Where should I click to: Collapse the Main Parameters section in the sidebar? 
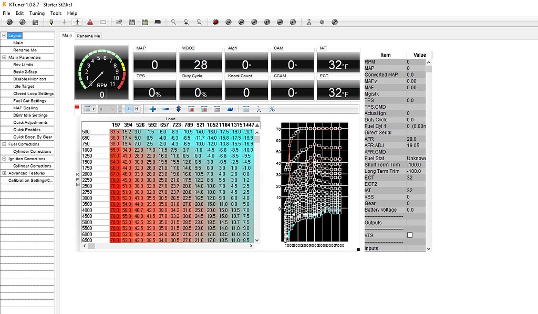point(4,57)
